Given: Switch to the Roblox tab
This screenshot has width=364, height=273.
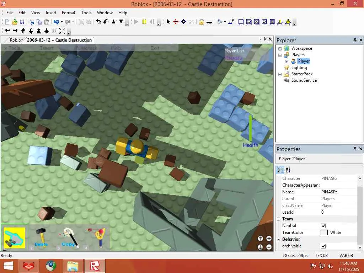Looking at the screenshot, I should (x=16, y=40).
